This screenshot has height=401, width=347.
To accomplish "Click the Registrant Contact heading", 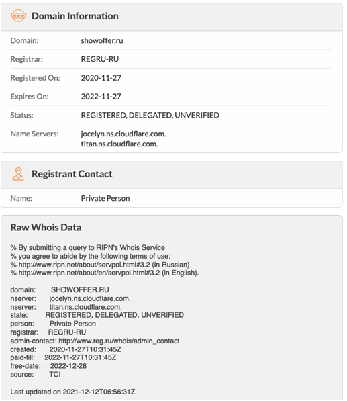I will (72, 174).
